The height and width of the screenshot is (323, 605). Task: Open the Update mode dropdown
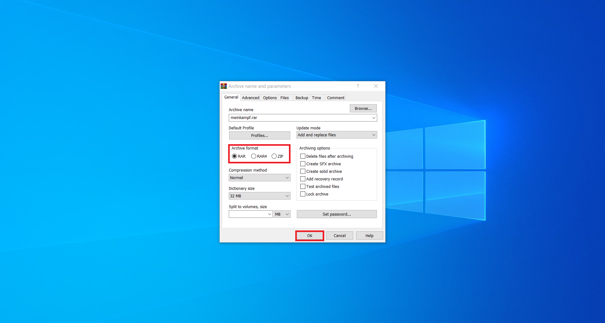click(x=373, y=135)
